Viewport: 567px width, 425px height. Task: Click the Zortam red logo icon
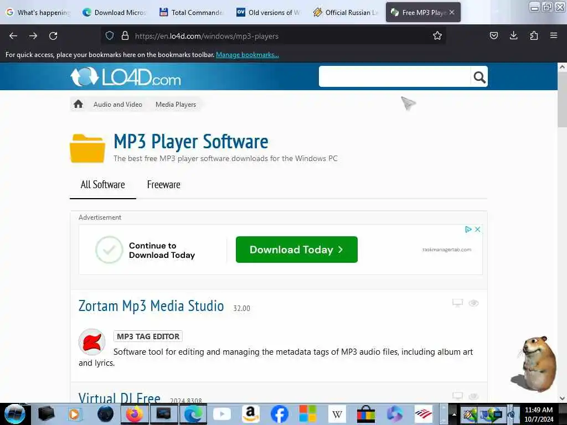(x=92, y=342)
